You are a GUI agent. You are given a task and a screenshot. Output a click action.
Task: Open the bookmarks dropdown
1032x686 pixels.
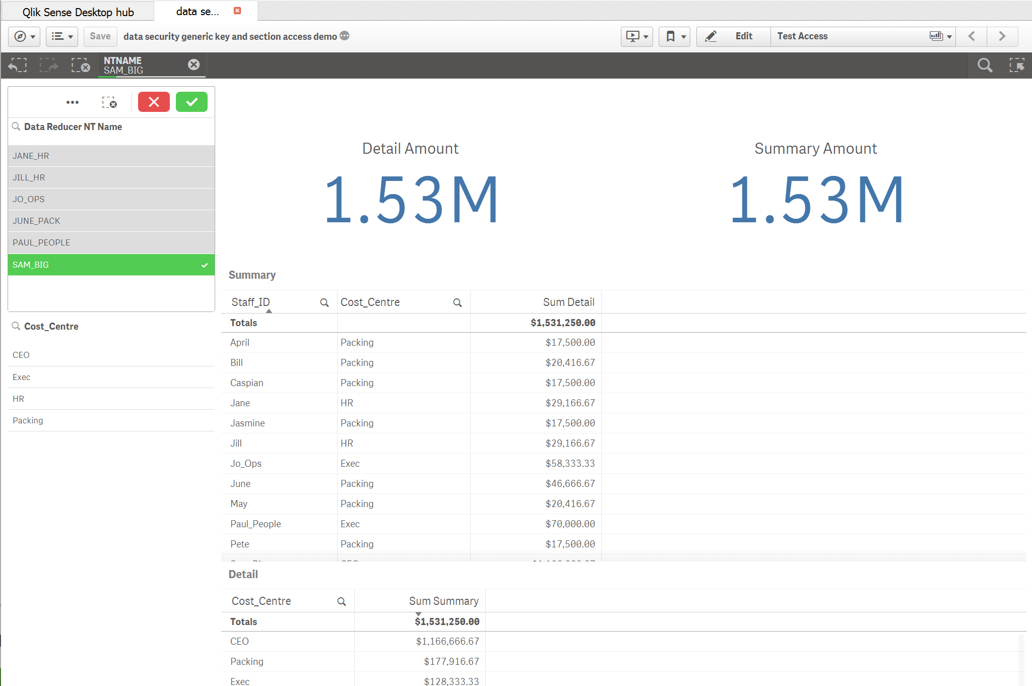[674, 36]
